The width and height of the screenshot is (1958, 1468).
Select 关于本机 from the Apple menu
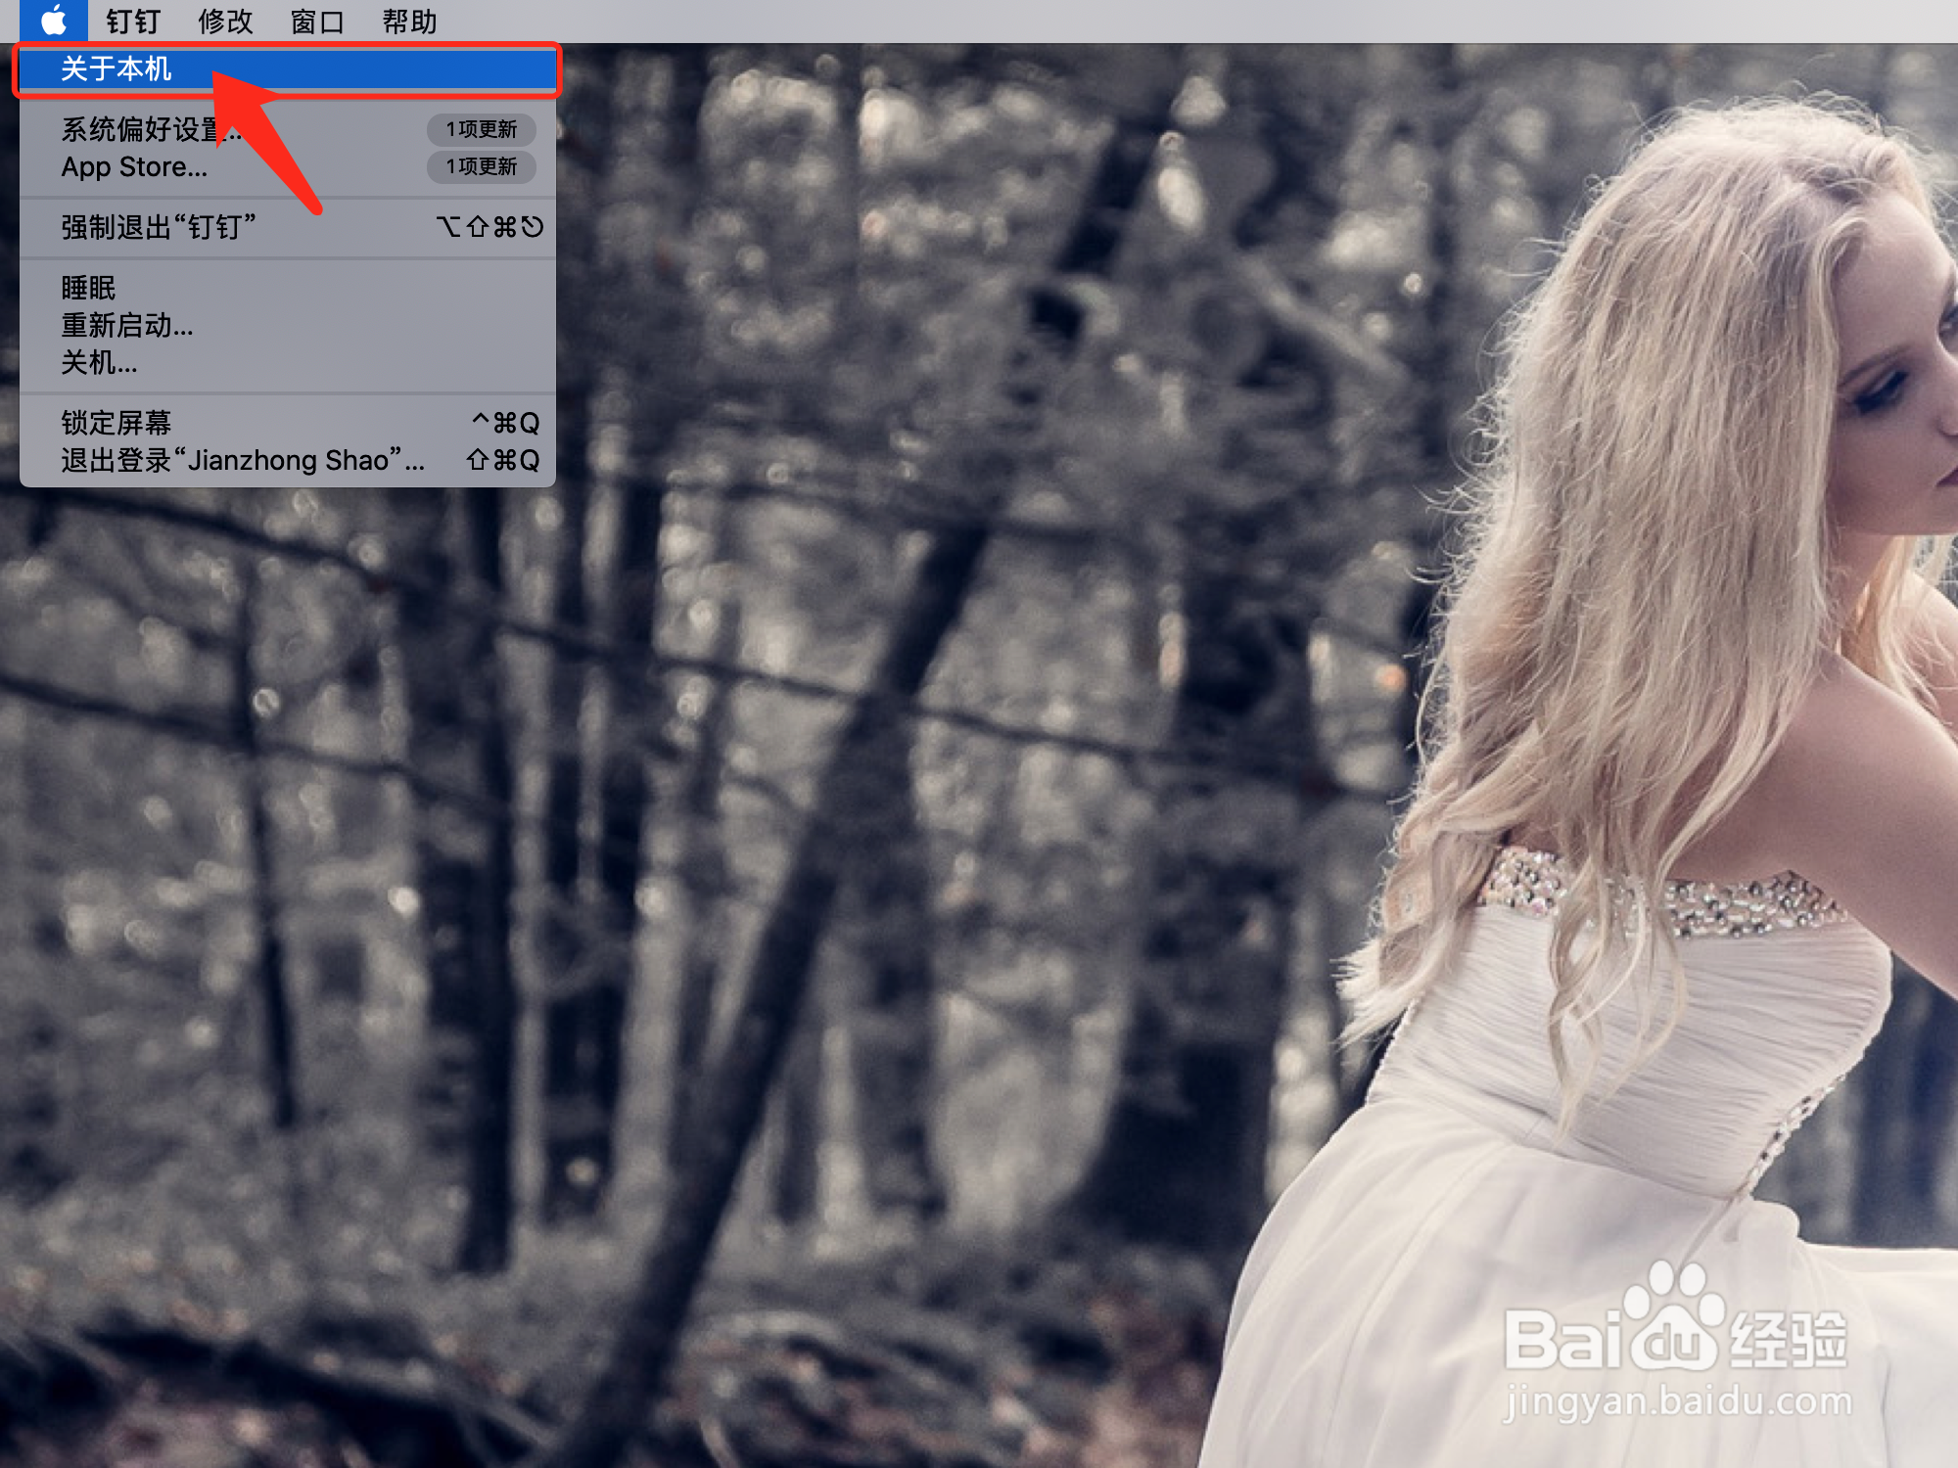117,69
